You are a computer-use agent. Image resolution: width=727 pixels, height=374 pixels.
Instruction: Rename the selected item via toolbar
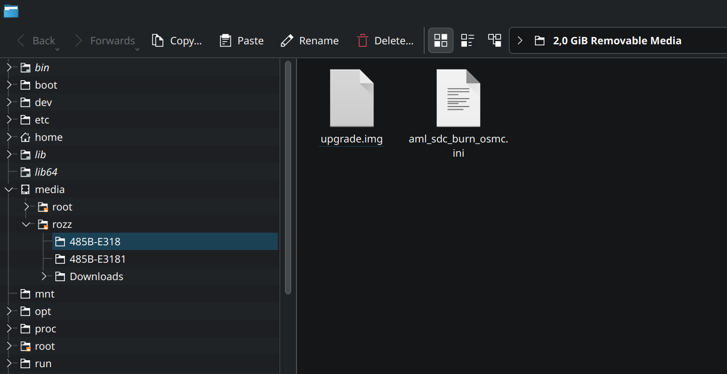coord(310,41)
